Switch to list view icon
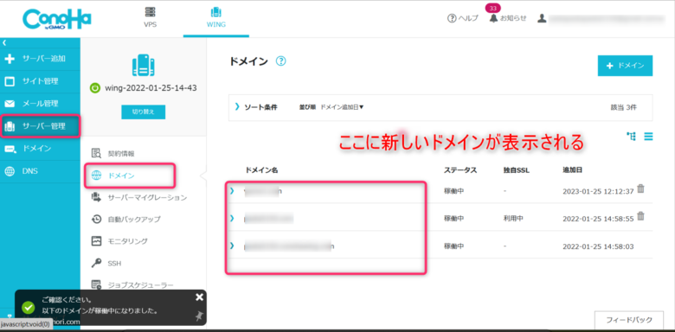Screen dimensions: 675x332 (648, 137)
